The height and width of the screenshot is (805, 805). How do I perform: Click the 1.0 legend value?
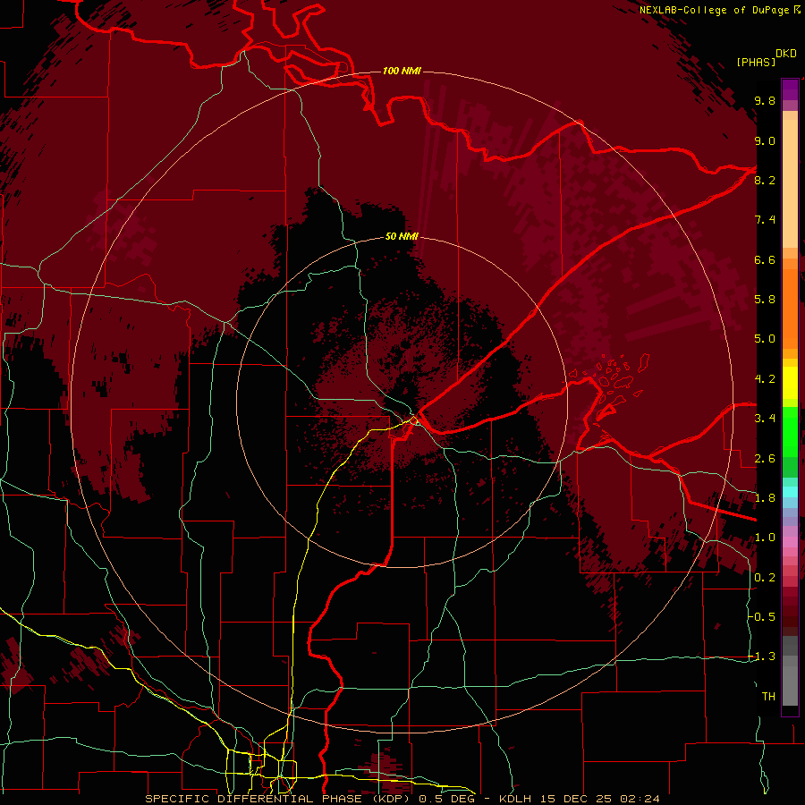pos(765,538)
